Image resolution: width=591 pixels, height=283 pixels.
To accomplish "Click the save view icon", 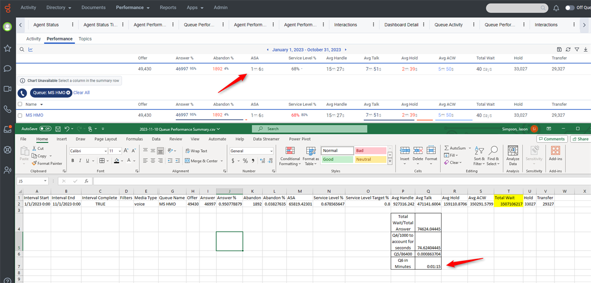I will [559, 50].
